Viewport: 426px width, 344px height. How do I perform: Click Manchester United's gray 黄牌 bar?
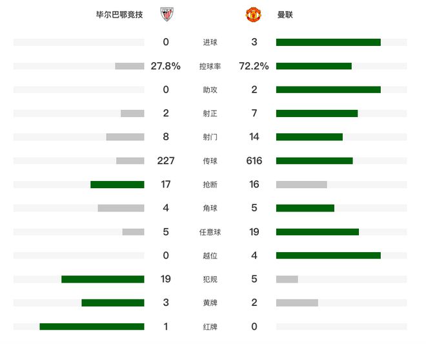pos(297,303)
